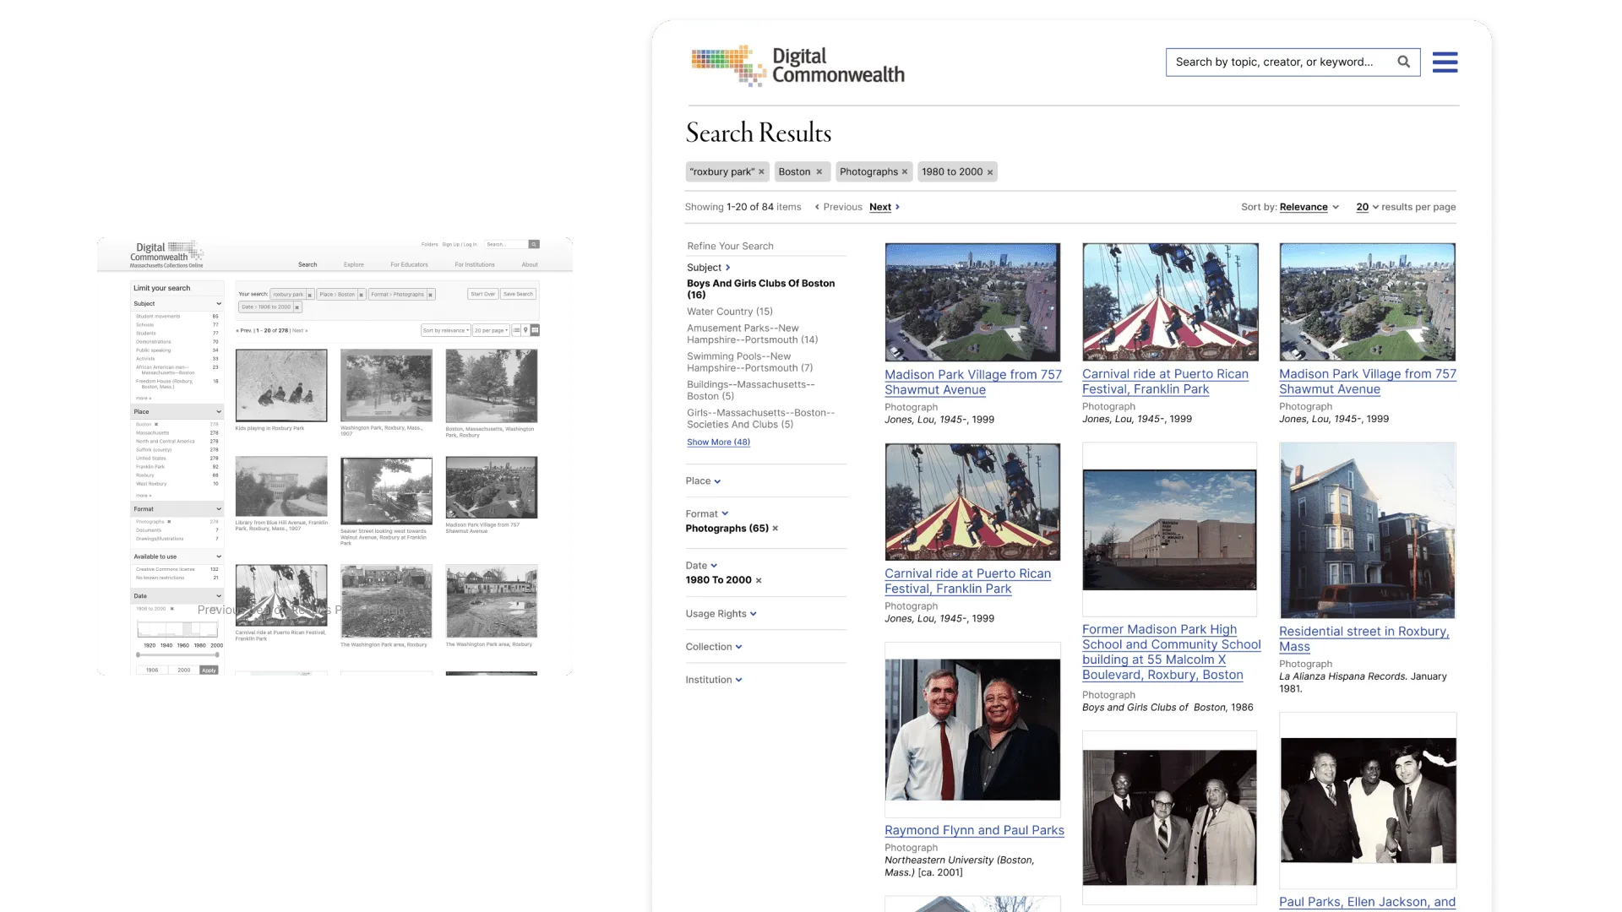
Task: Remove the "roxbury park" filter tag
Action: point(761,172)
